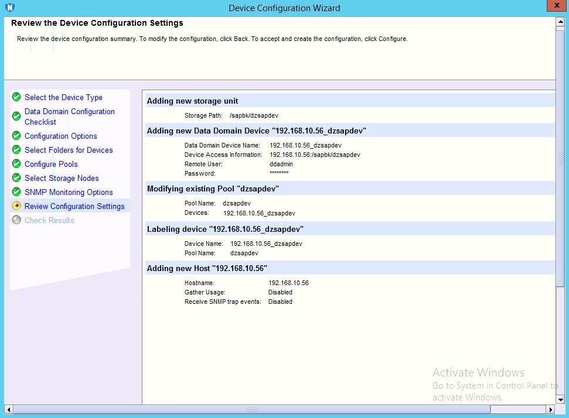The image size is (569, 418).
Task: Click green checkmark next to Data Domain Configuration Checklist
Action: pos(16,117)
